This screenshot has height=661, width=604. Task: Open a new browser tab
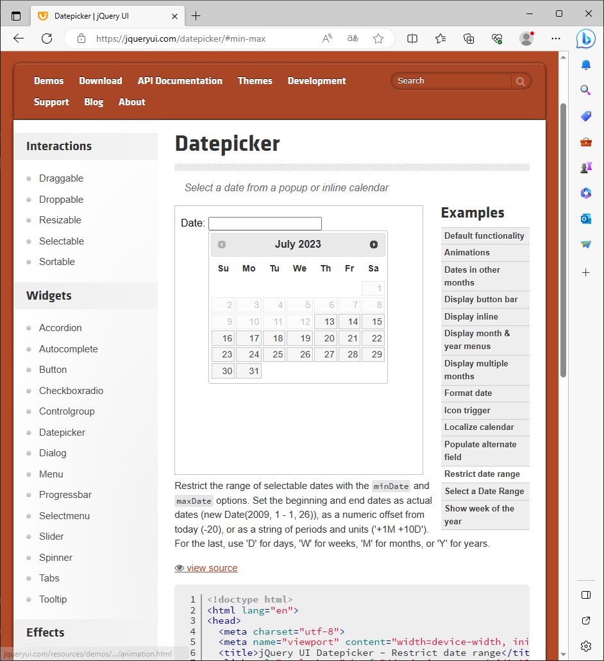pos(196,16)
